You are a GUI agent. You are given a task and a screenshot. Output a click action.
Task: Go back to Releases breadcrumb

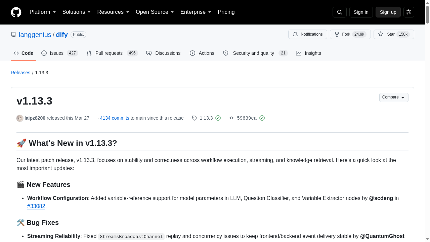20,73
